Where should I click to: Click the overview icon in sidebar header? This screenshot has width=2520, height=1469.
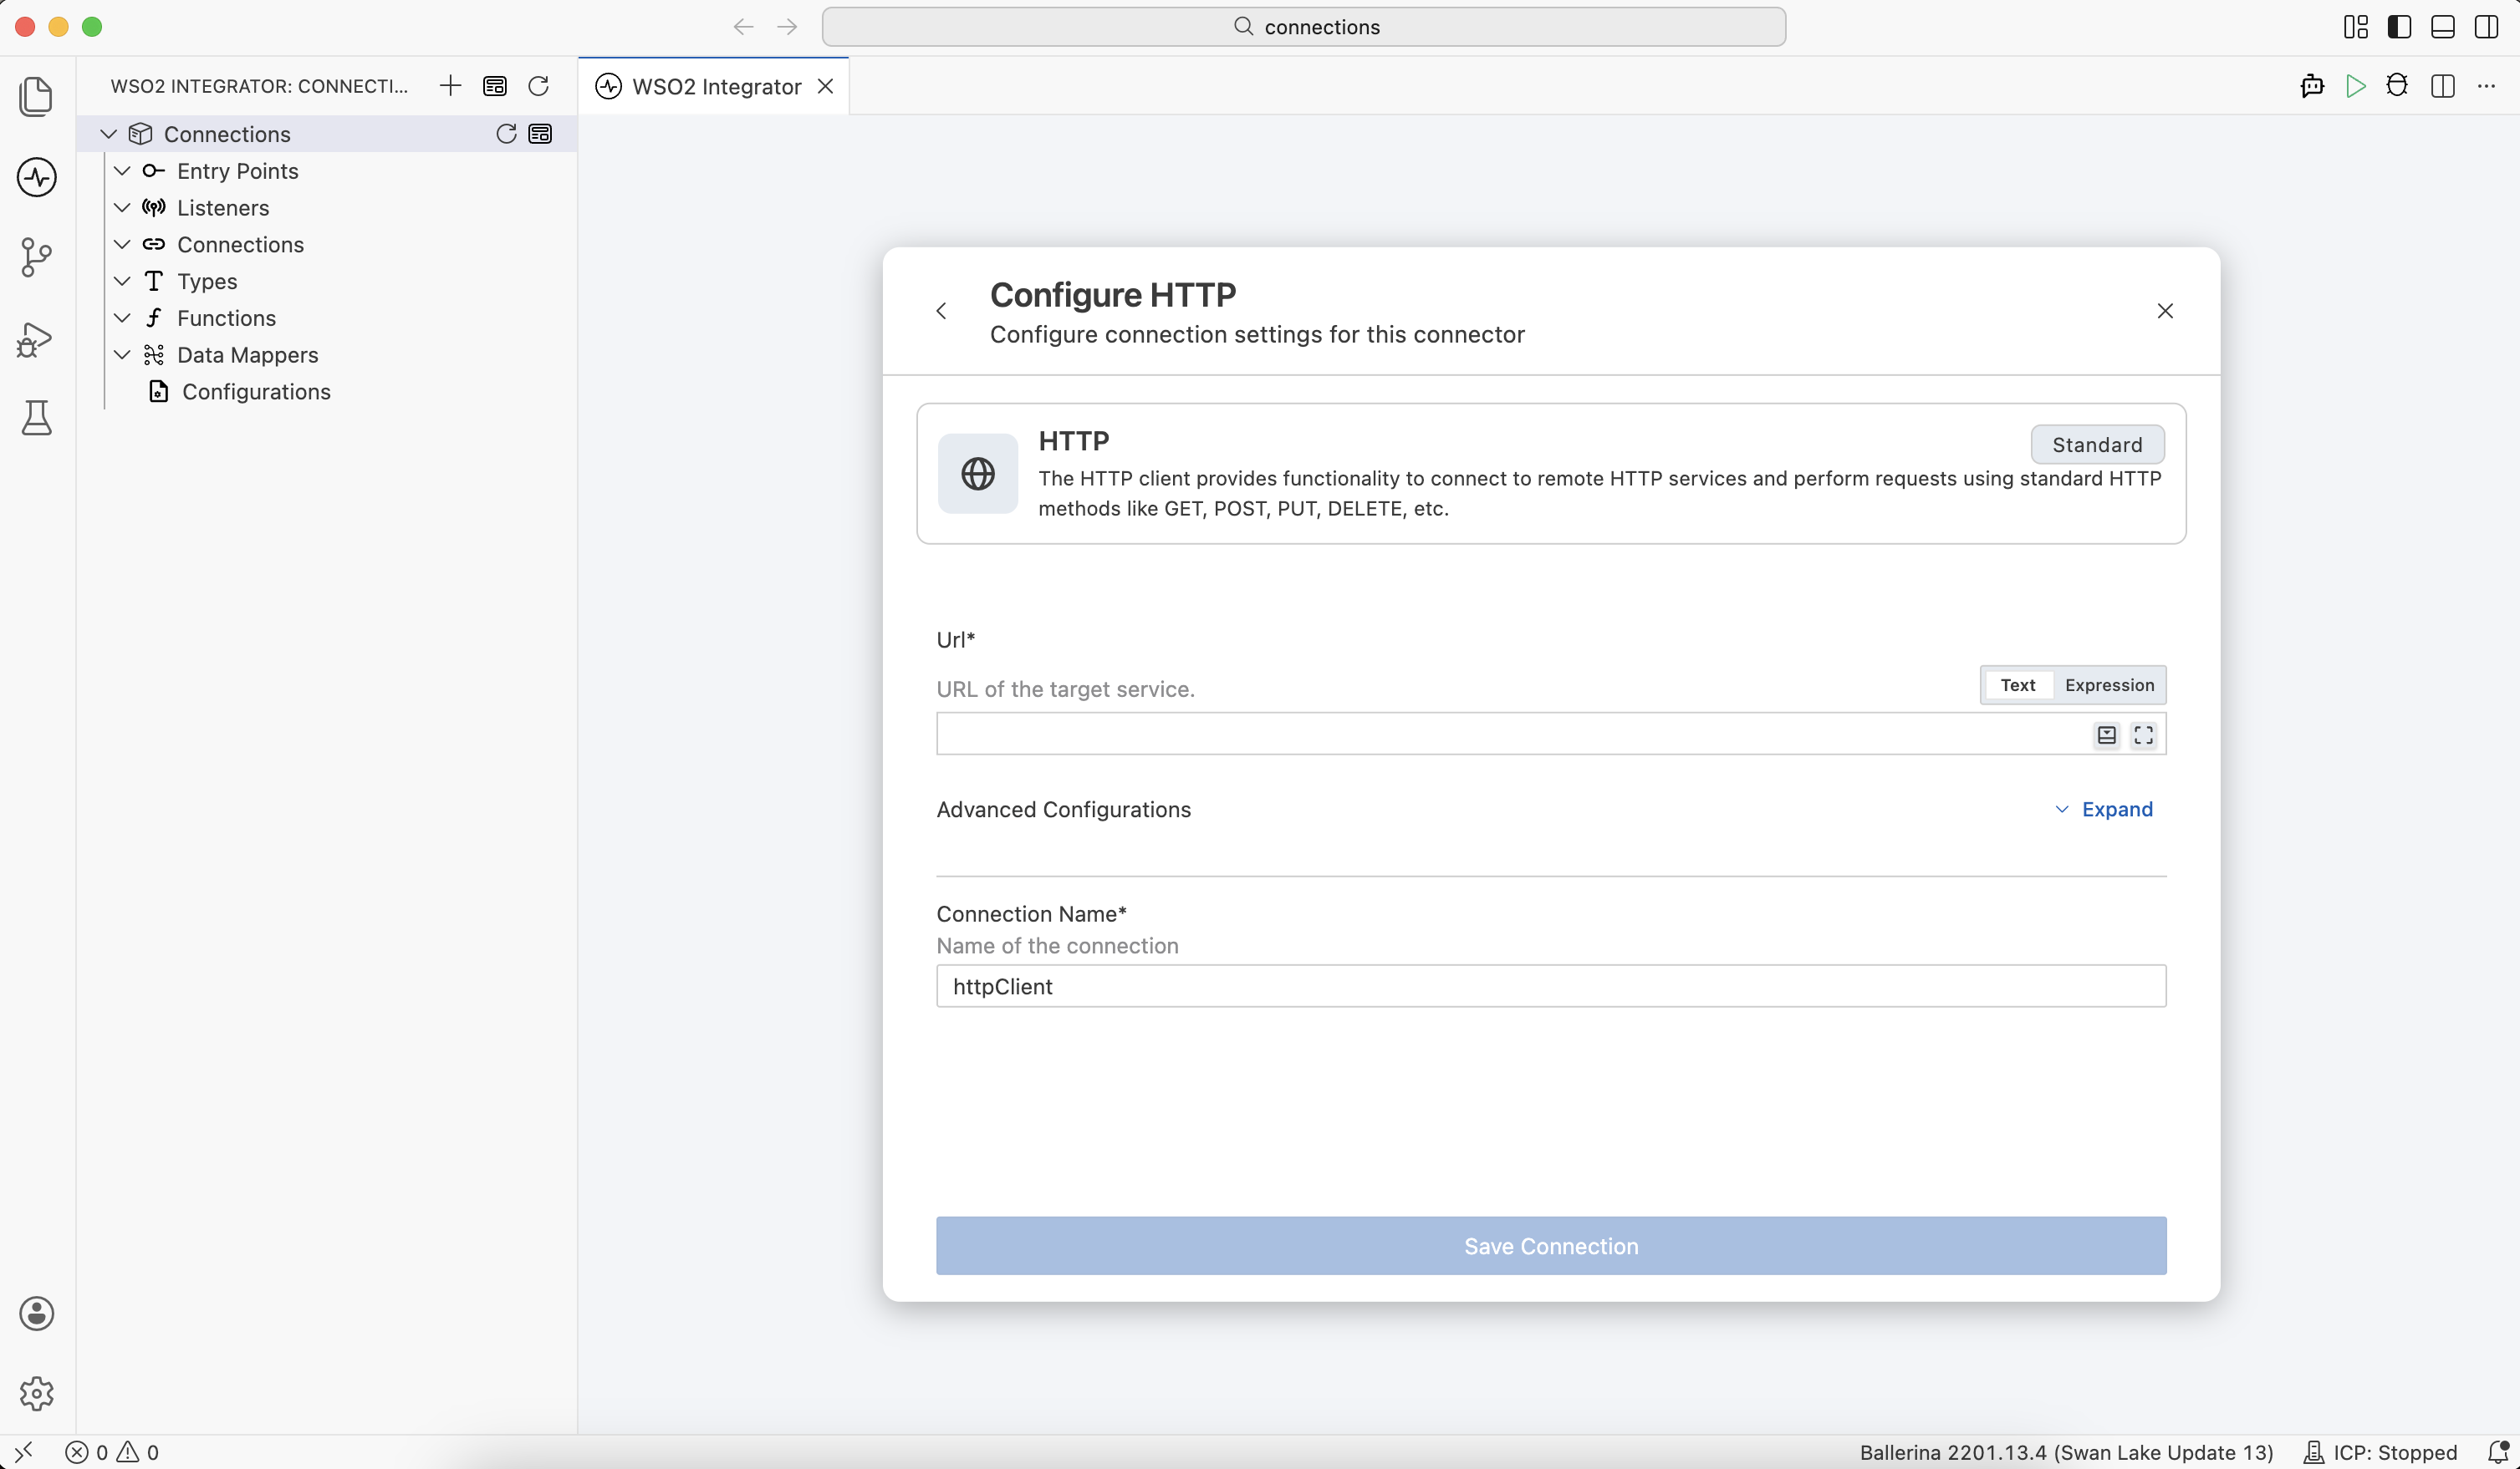[494, 86]
